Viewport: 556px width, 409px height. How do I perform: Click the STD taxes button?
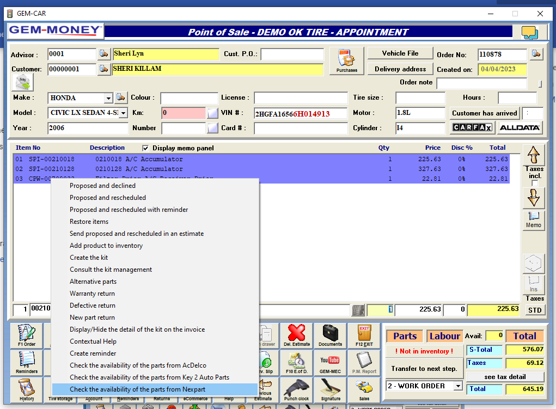click(535, 310)
